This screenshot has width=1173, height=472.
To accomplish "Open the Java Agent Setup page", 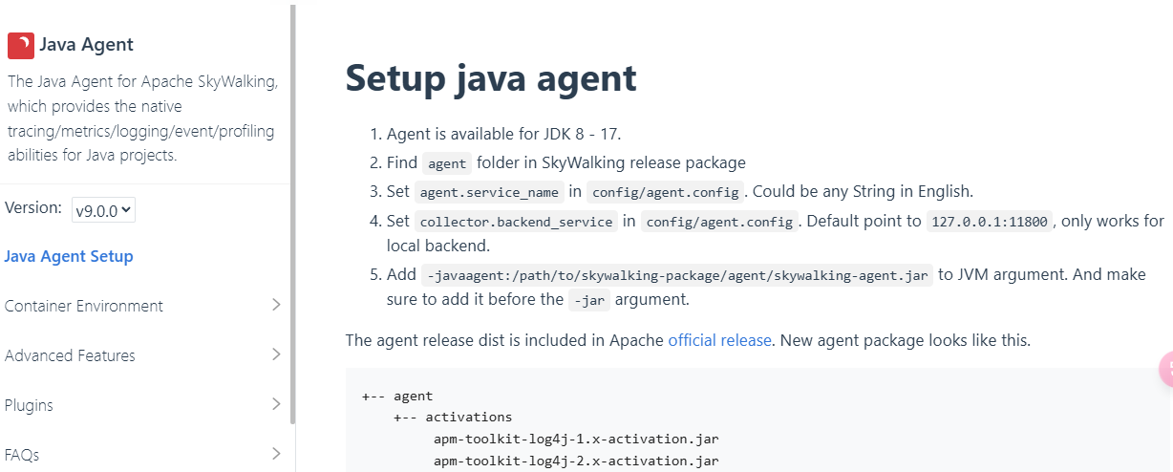I will 69,256.
